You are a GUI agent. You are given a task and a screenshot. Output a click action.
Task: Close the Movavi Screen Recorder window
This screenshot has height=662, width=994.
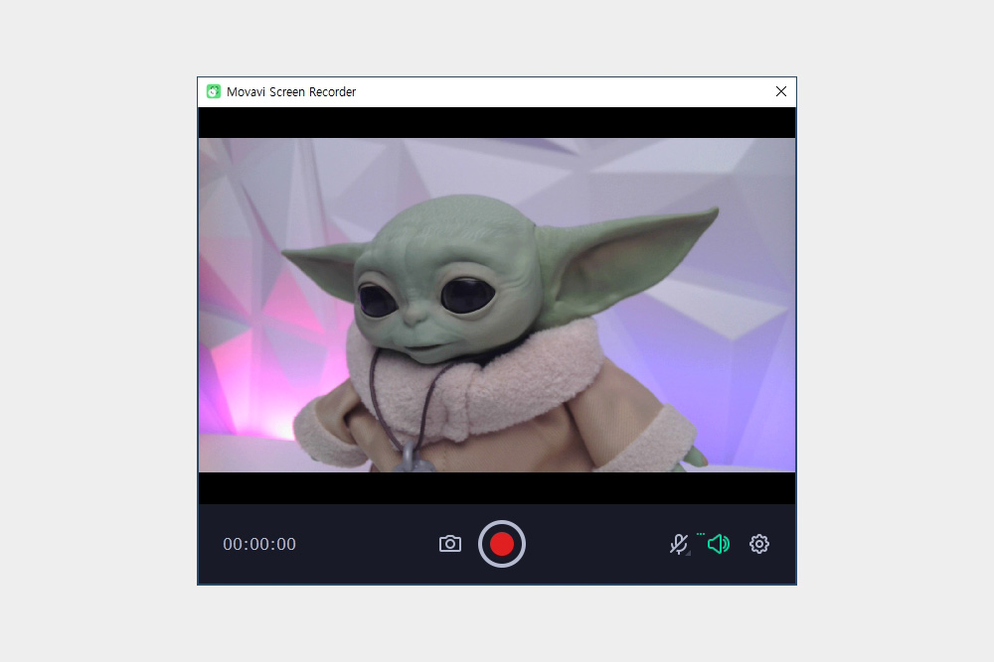[781, 91]
